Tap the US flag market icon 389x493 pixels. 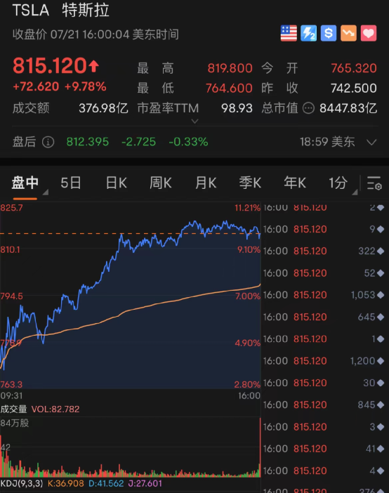[289, 33]
